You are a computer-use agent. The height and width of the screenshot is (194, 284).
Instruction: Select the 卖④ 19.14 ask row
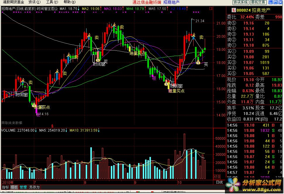pyautogui.click(x=254, y=29)
